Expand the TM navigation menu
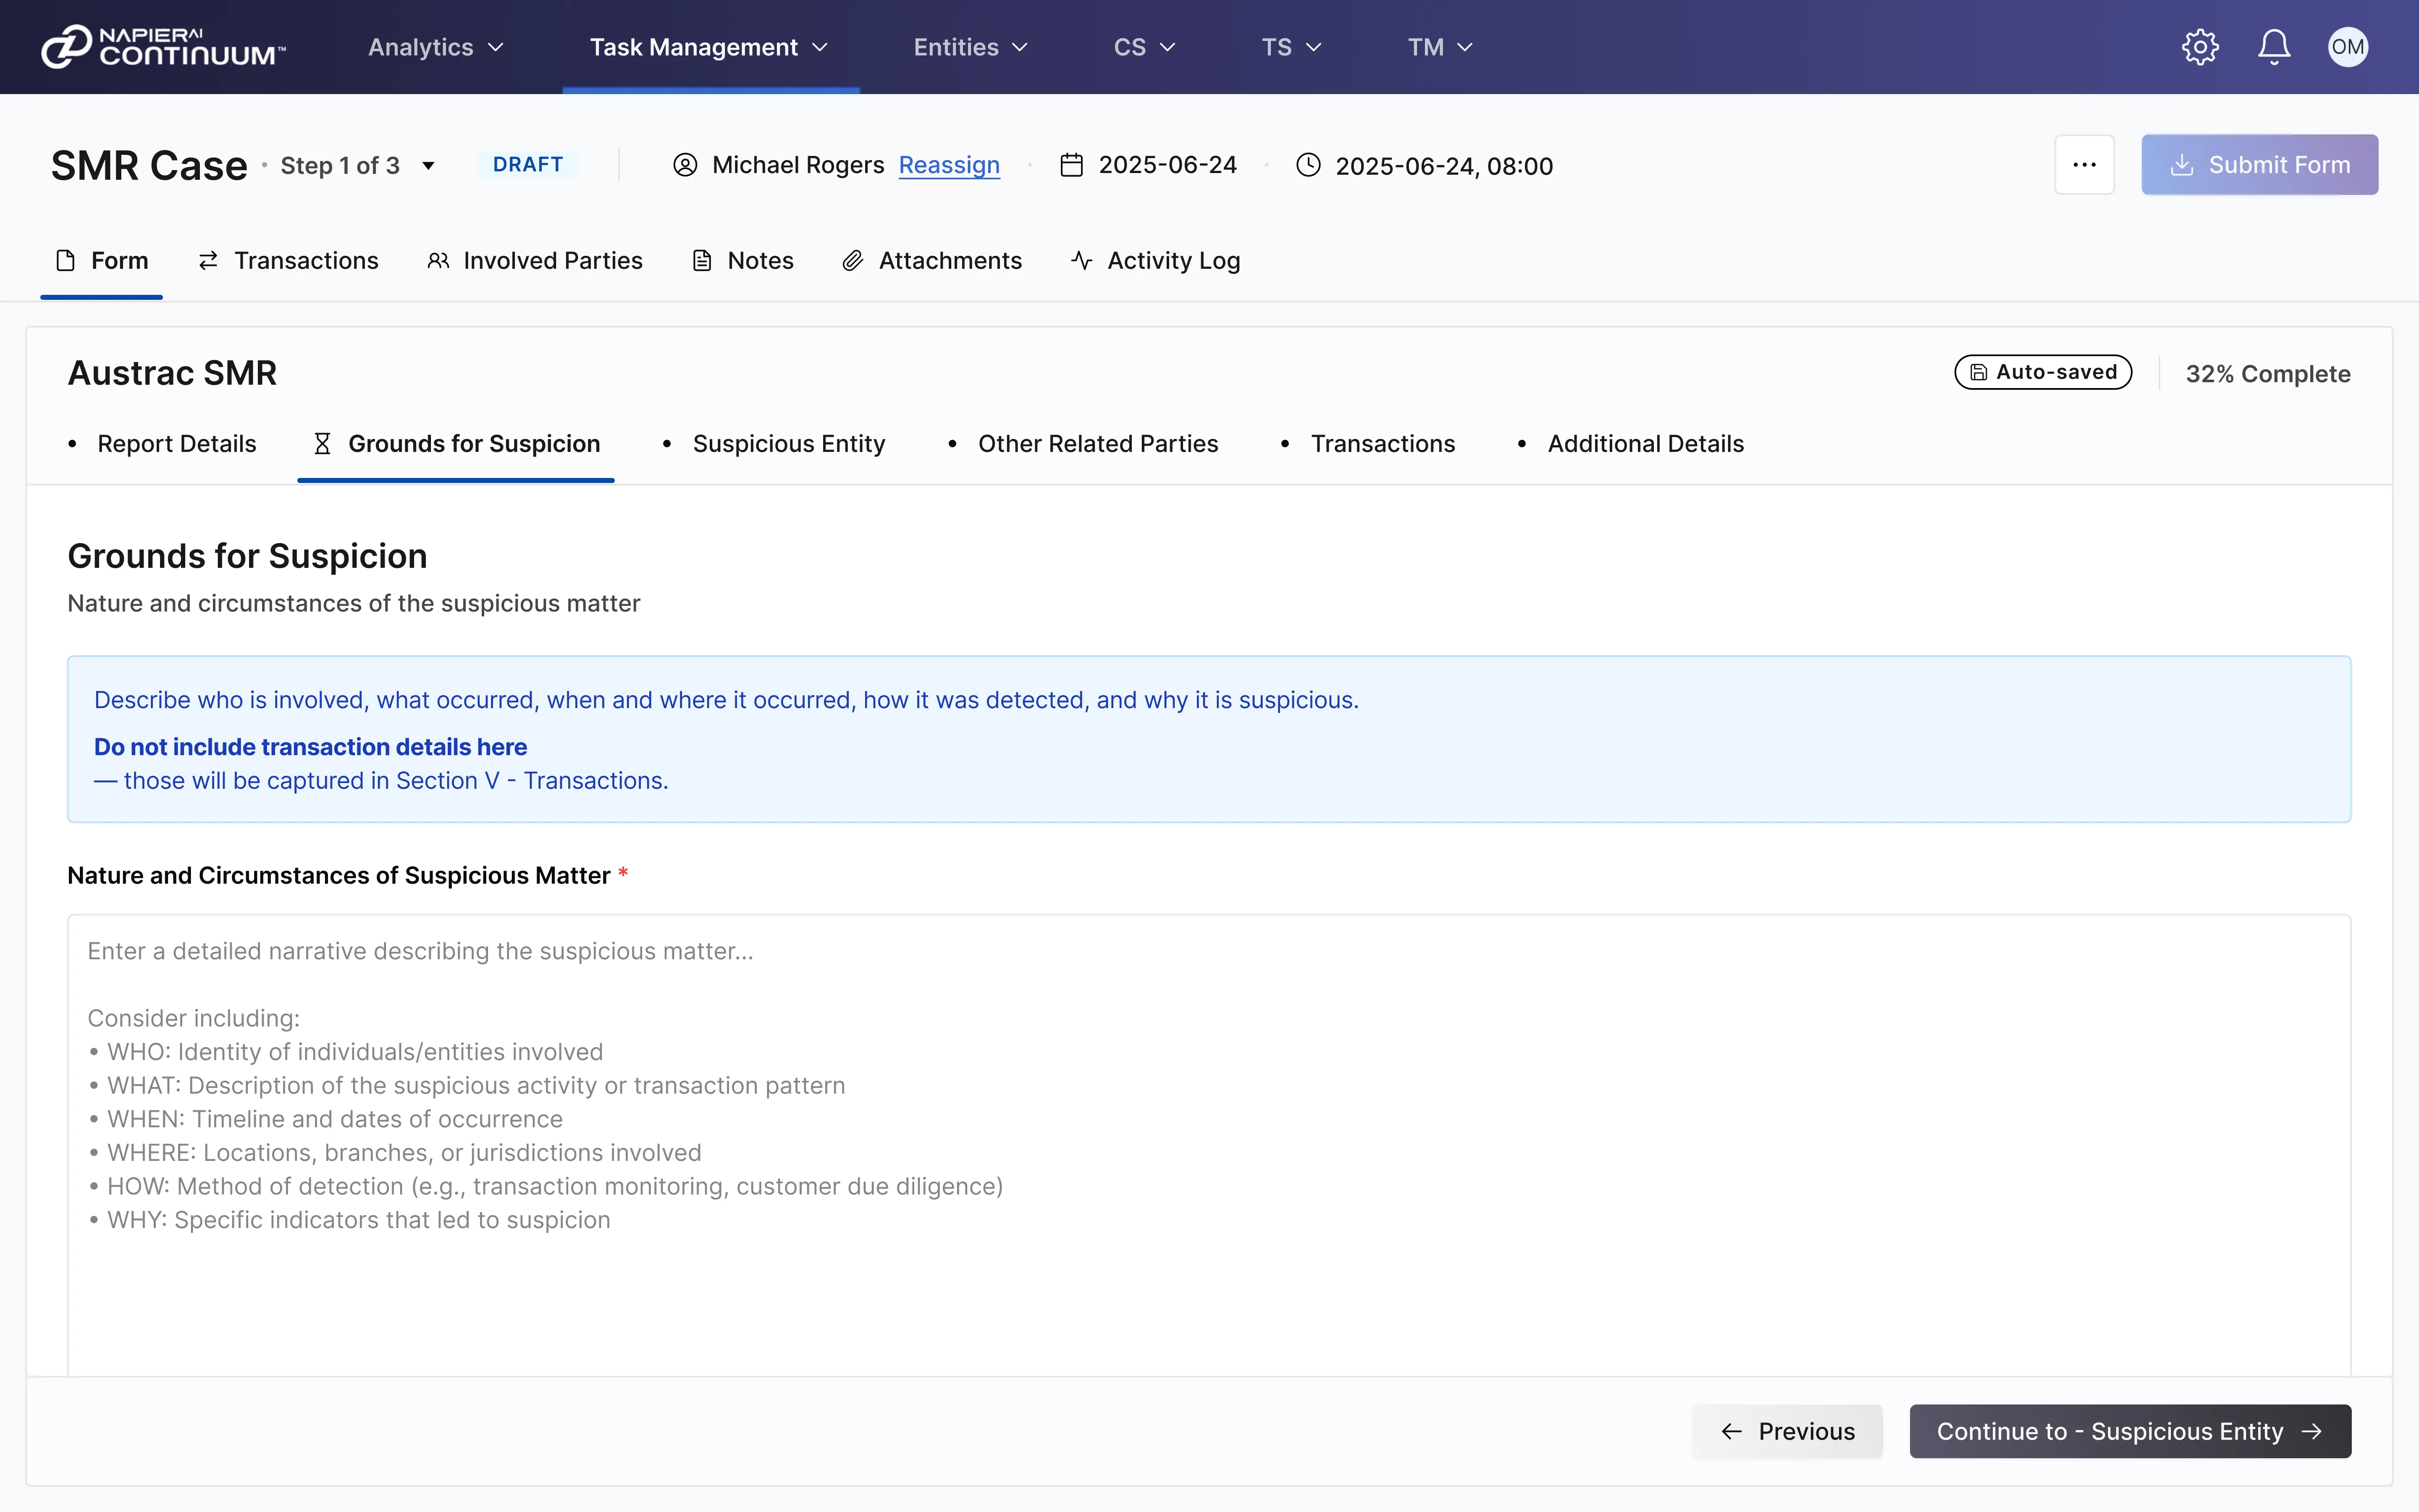This screenshot has height=1512, width=2419. (1439, 47)
